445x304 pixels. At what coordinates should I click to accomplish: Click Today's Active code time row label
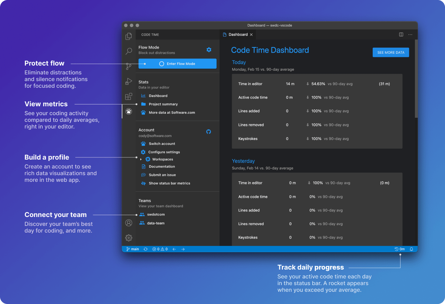[x=253, y=97]
